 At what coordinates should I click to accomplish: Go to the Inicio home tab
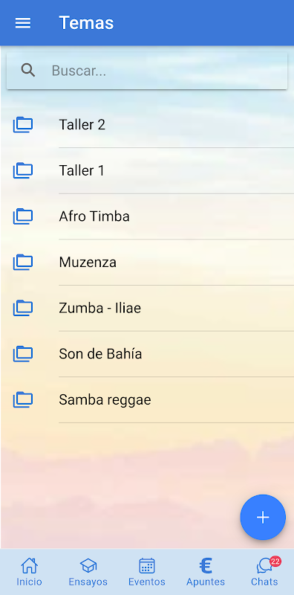click(x=29, y=572)
